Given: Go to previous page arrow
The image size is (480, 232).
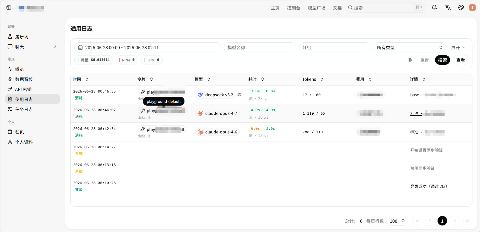Looking at the screenshot, I should 430,221.
